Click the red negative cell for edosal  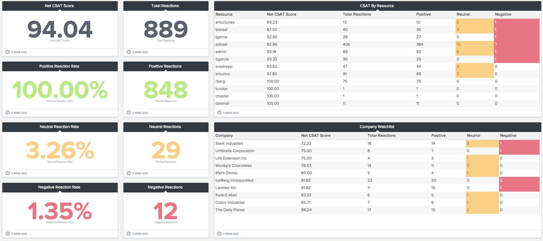516,44
